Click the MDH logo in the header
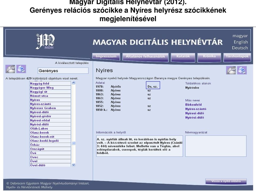The width and height of the screenshot is (256, 191). [x=45, y=42]
